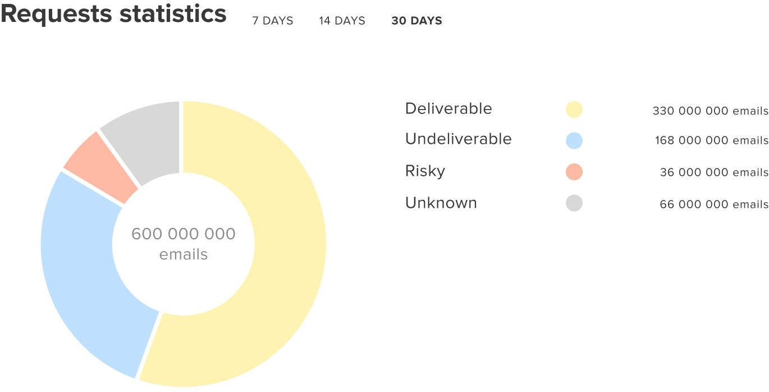The image size is (769, 392).
Task: Click the Deliverable legend label
Action: (448, 109)
